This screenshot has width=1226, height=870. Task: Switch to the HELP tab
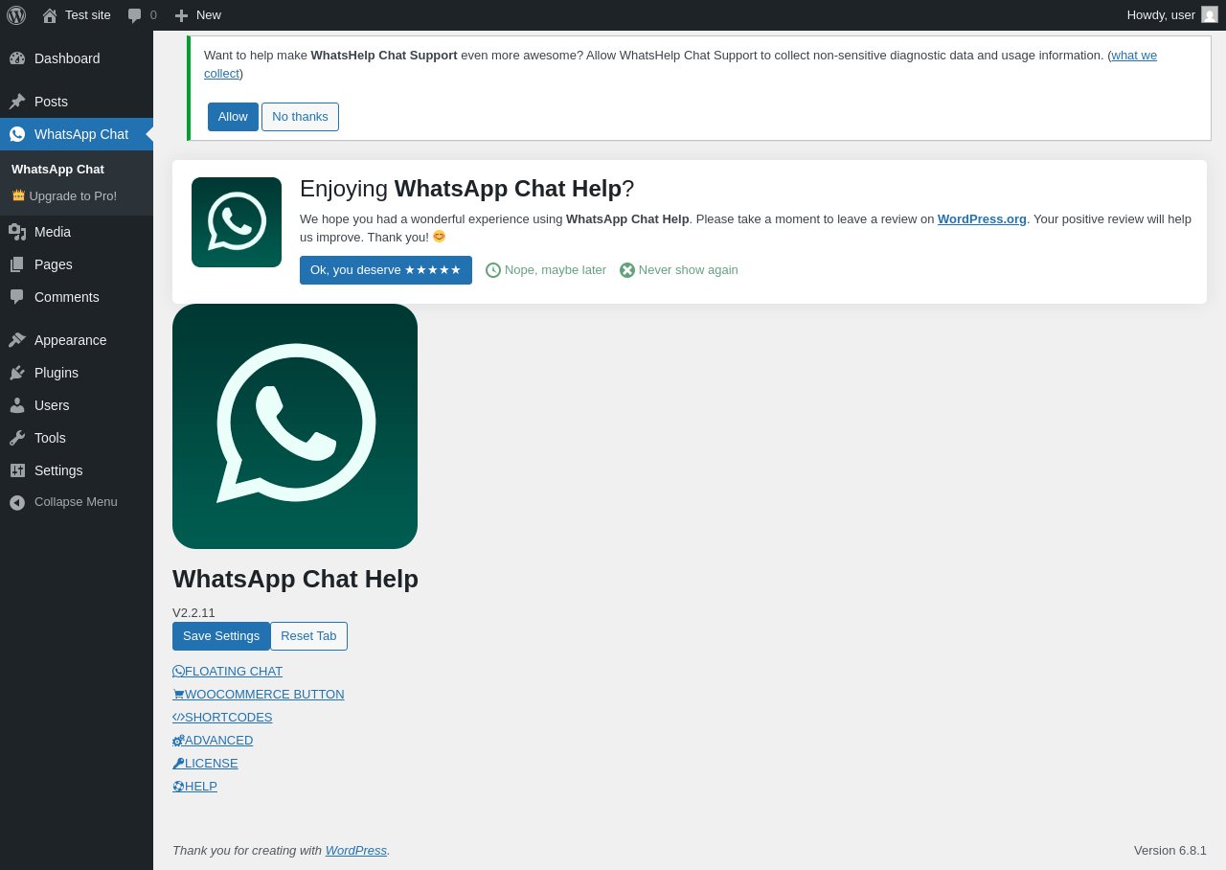click(194, 786)
